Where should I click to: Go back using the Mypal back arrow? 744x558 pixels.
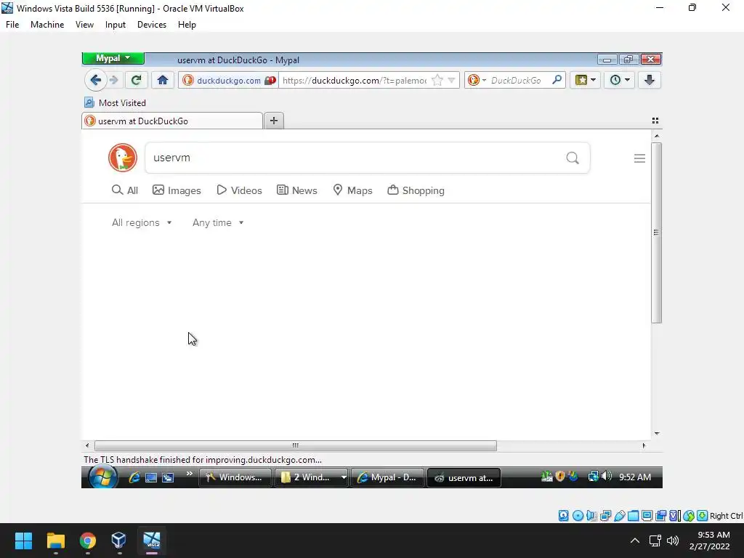pos(95,80)
